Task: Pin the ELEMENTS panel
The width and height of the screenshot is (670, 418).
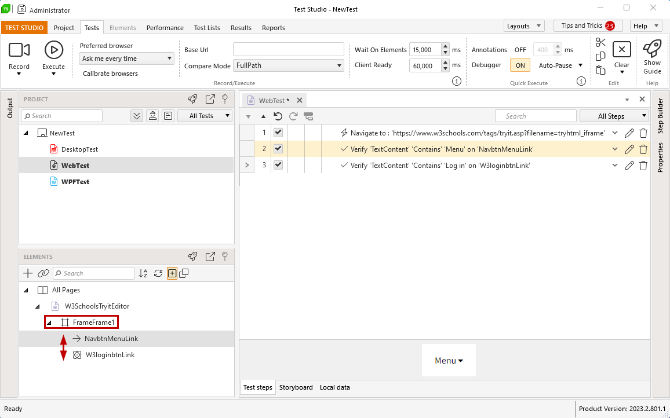Action: (225, 256)
